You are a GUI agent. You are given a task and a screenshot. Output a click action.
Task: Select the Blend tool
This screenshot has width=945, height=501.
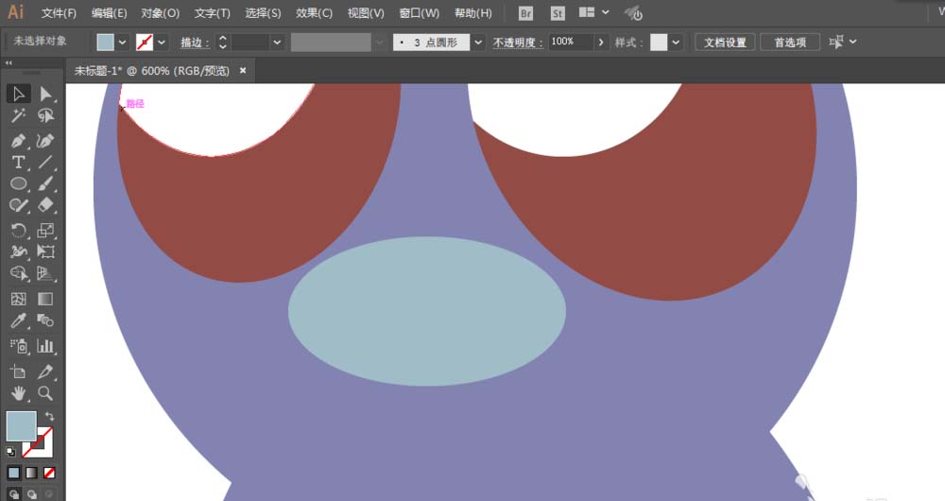tap(45, 320)
